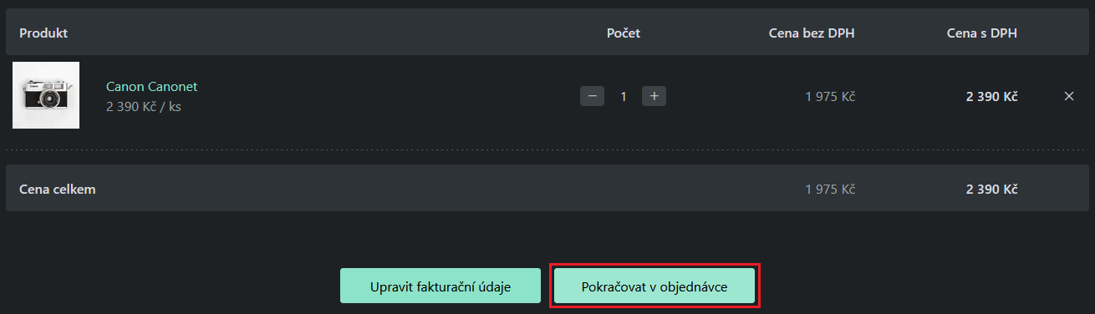Click bold total 2 390 Kč in Cena celkem row
The height and width of the screenshot is (314, 1095).
point(991,189)
